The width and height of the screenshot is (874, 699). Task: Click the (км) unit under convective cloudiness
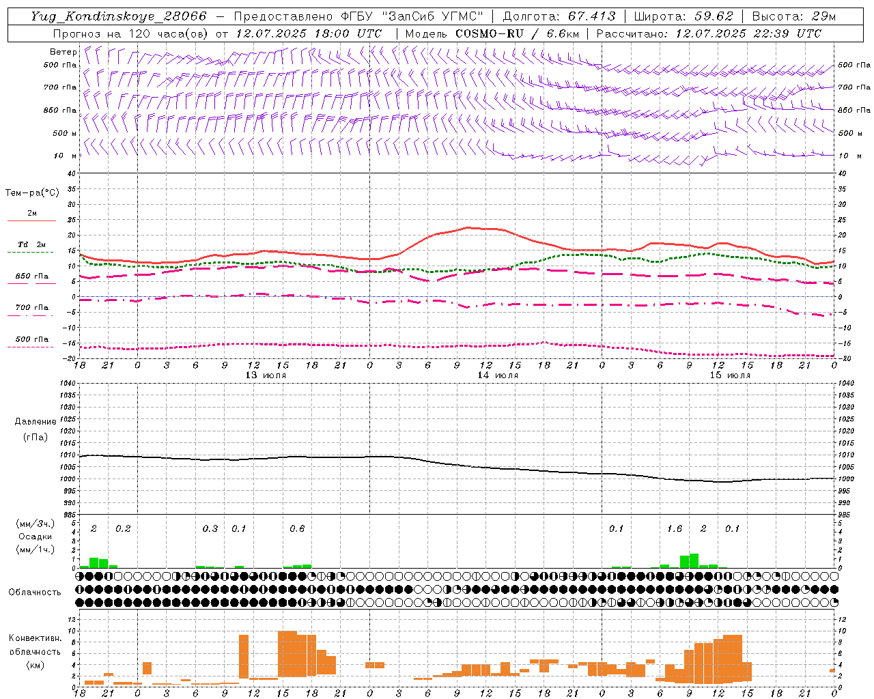35,665
